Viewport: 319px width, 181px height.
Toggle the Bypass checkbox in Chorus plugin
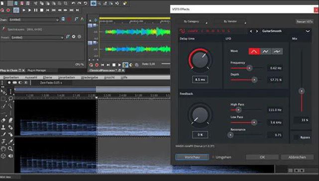tap(296, 137)
